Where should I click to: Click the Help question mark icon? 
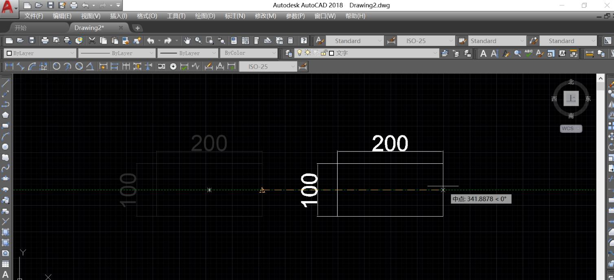pos(304,40)
